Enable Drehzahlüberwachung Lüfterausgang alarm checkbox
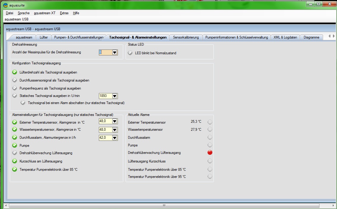 [x=15, y=153]
